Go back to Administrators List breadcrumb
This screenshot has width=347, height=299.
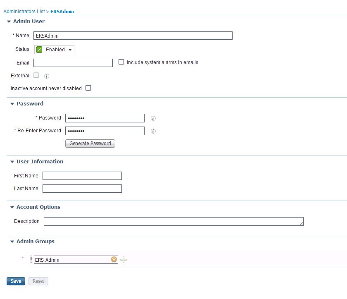tap(24, 12)
